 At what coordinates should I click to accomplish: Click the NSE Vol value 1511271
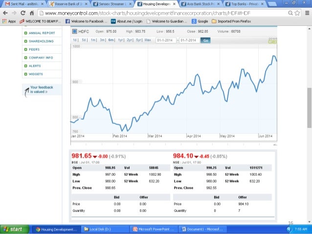click(x=256, y=168)
